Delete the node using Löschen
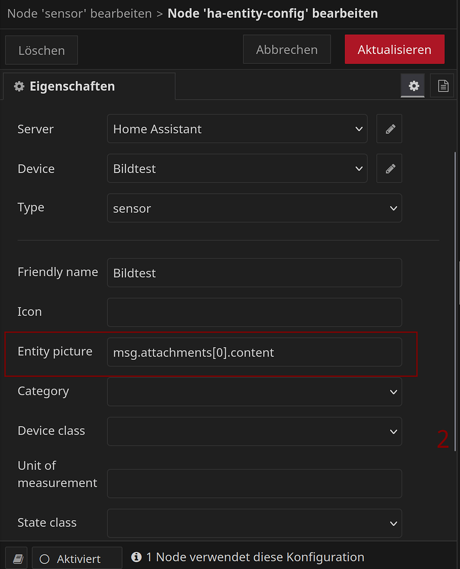The image size is (460, 569). [x=41, y=50]
